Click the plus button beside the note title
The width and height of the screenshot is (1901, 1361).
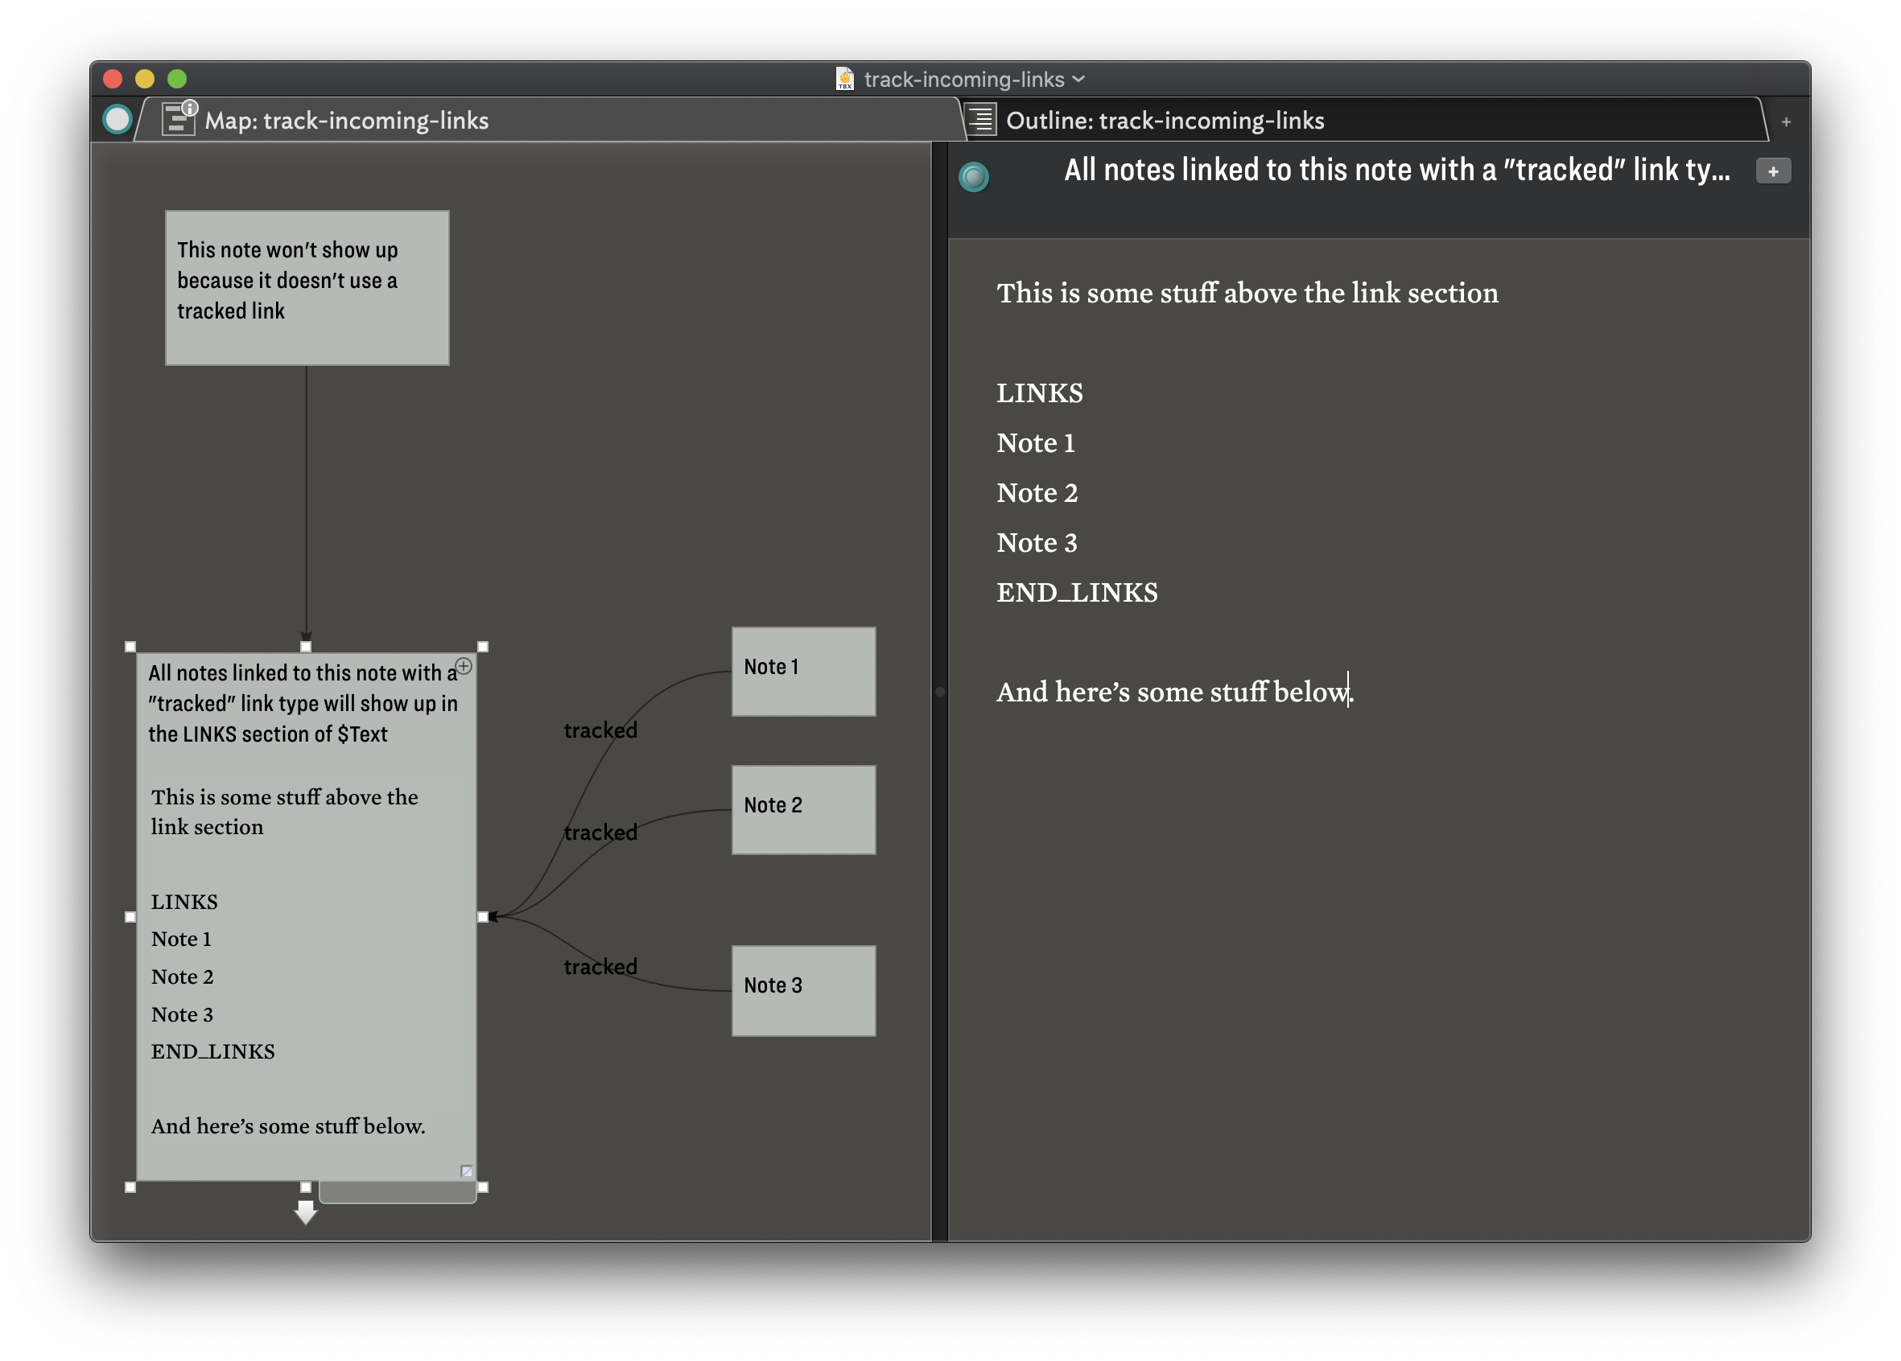click(1773, 171)
